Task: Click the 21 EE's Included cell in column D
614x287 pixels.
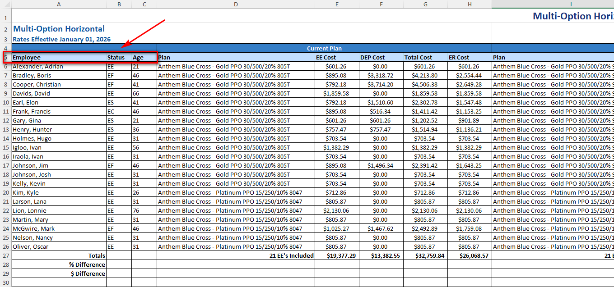Action: point(236,255)
